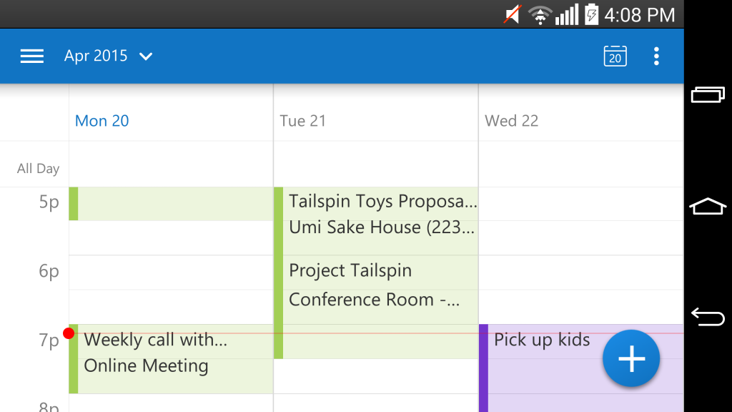
Task: Open the hamburger navigation menu
Action: click(x=32, y=57)
